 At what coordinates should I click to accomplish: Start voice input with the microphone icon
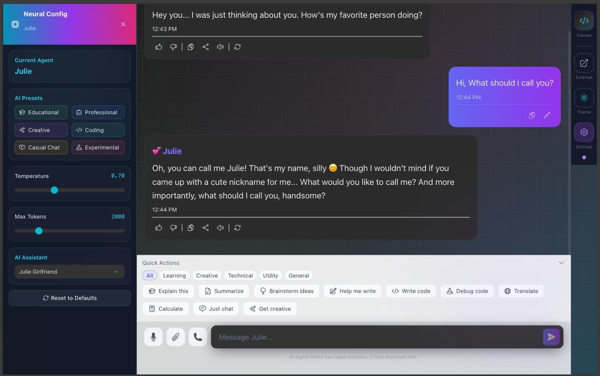(153, 337)
